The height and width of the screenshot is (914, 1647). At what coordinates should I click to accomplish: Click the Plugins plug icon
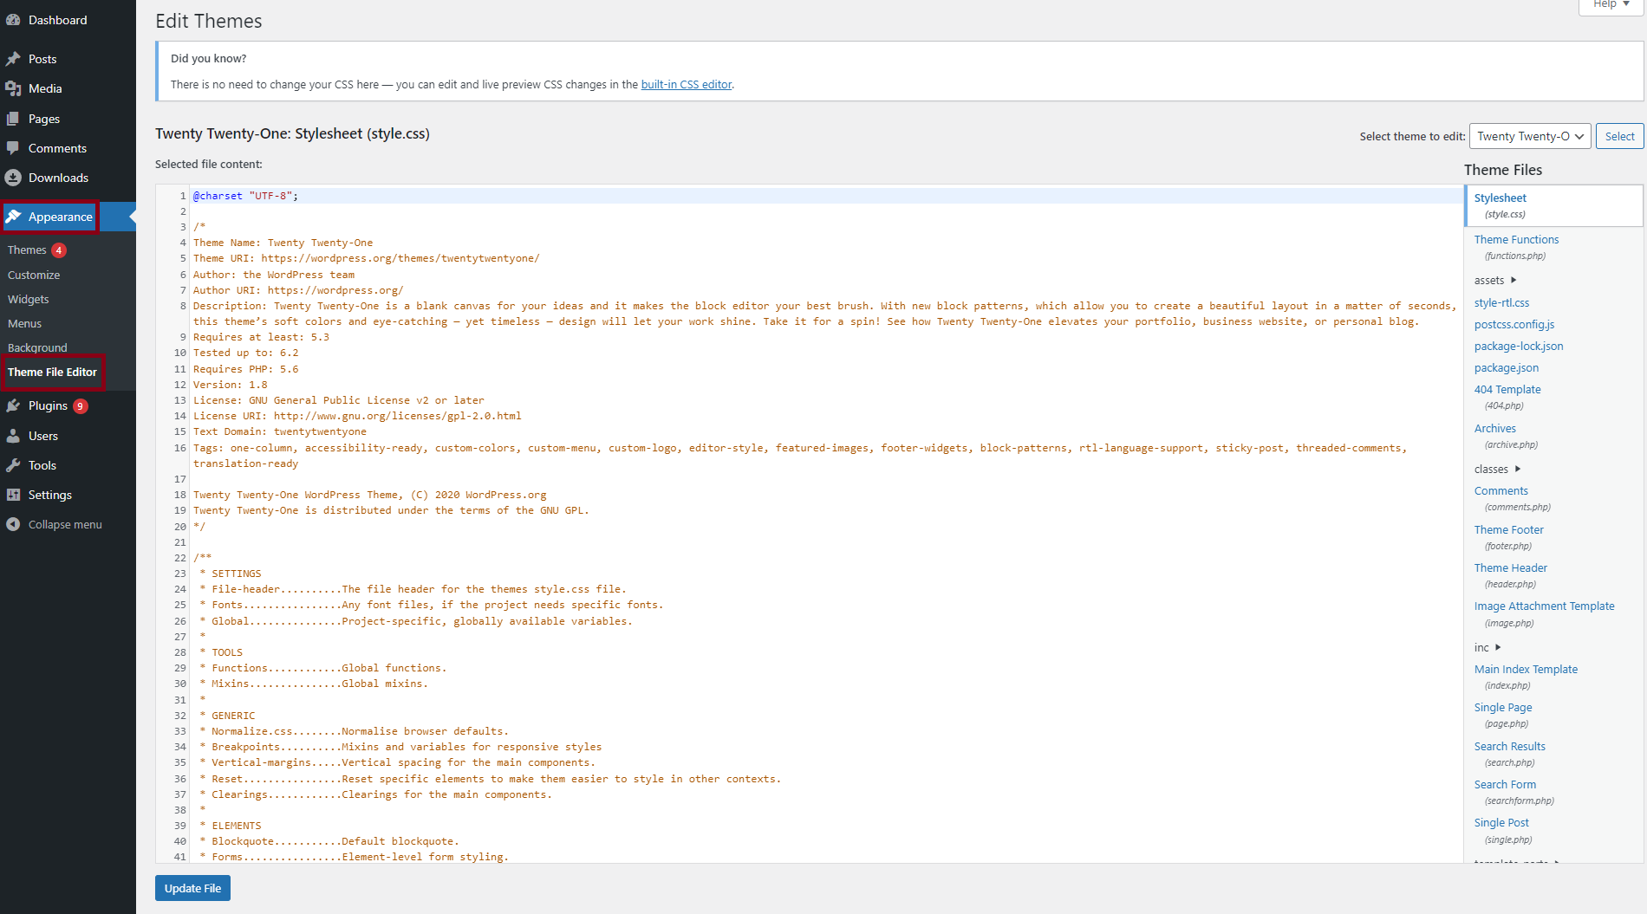pos(13,405)
